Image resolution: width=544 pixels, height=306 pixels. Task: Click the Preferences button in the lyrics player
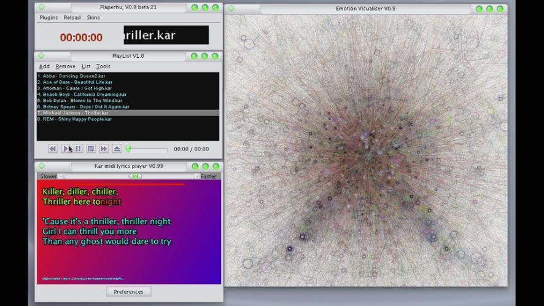click(128, 292)
